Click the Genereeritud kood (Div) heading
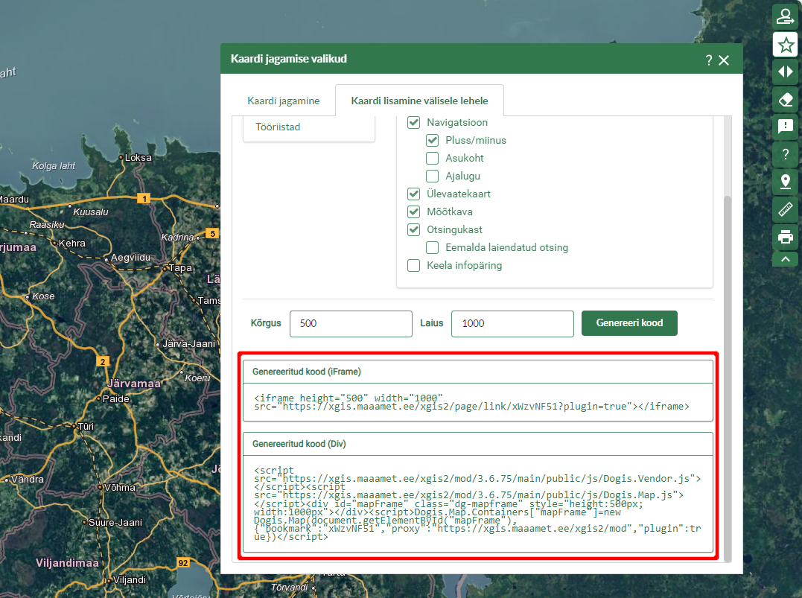802x598 pixels. [x=299, y=444]
